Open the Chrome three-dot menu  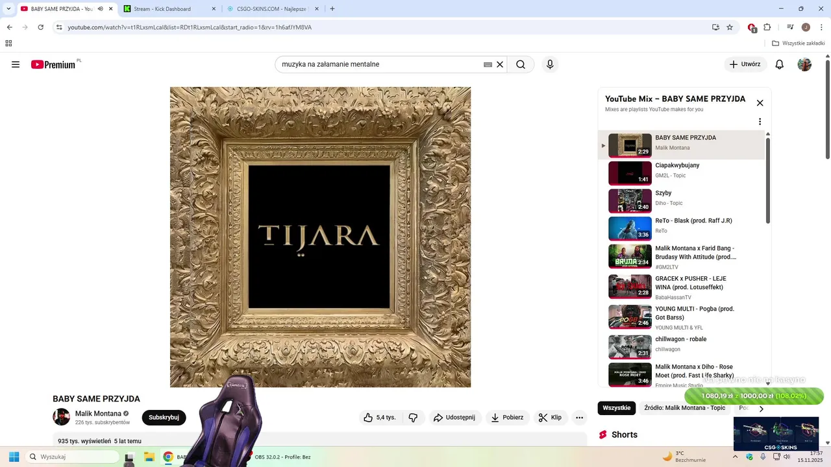(x=821, y=27)
